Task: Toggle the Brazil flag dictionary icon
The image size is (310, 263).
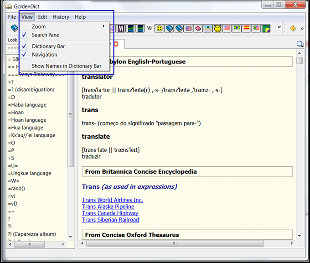Action: (237, 28)
